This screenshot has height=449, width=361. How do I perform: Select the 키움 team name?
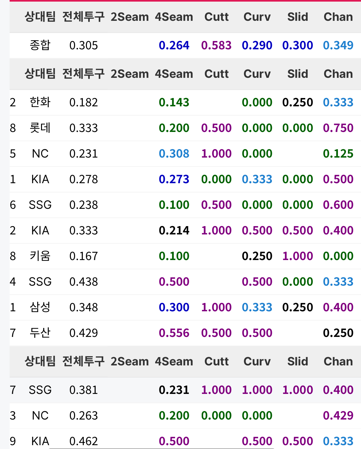pos(40,256)
